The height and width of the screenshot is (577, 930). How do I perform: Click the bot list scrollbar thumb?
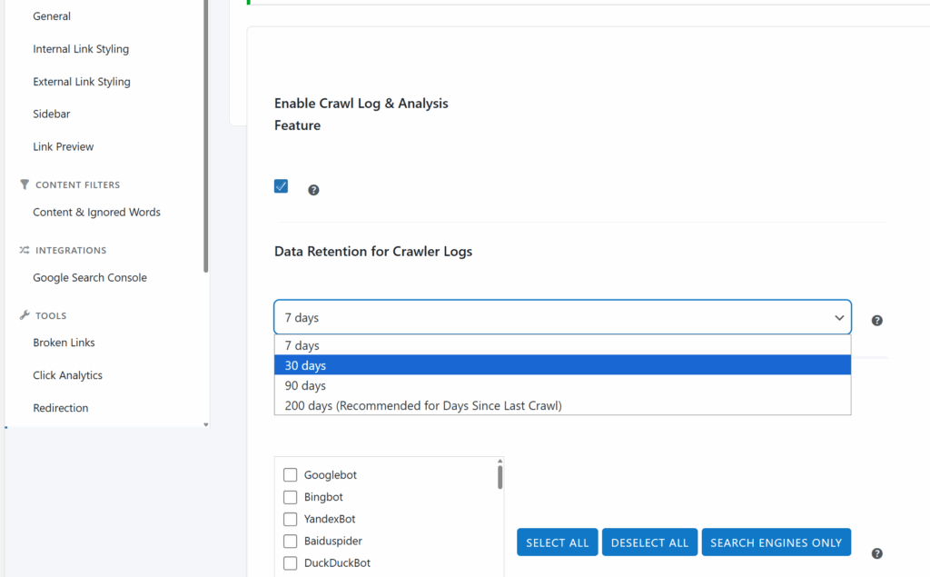(x=500, y=477)
